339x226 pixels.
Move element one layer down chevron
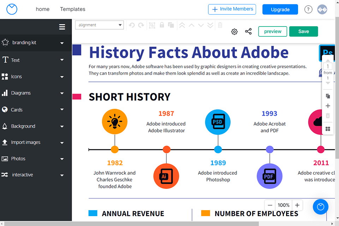click(201, 25)
